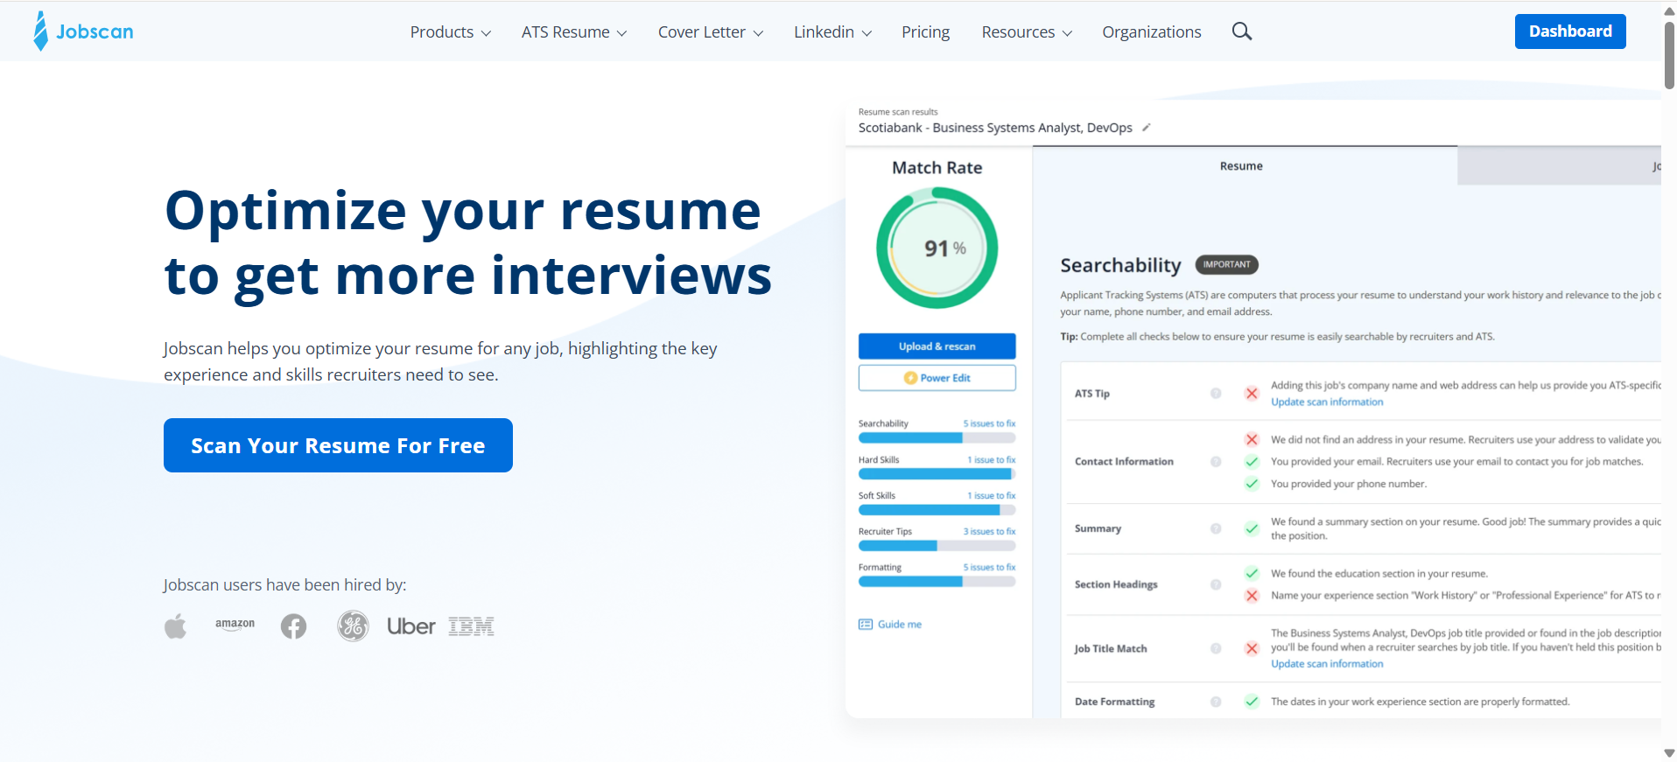Click the Soft Skills progress bar

[937, 509]
